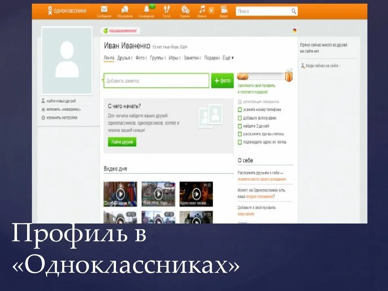Image resolution: width=388 pixels, height=291 pixels.
Task: Select the Игры tab
Action: (173, 58)
